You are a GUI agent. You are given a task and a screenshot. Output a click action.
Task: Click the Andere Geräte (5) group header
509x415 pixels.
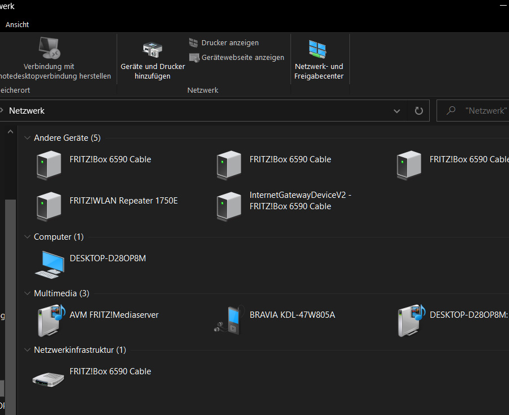(x=67, y=138)
